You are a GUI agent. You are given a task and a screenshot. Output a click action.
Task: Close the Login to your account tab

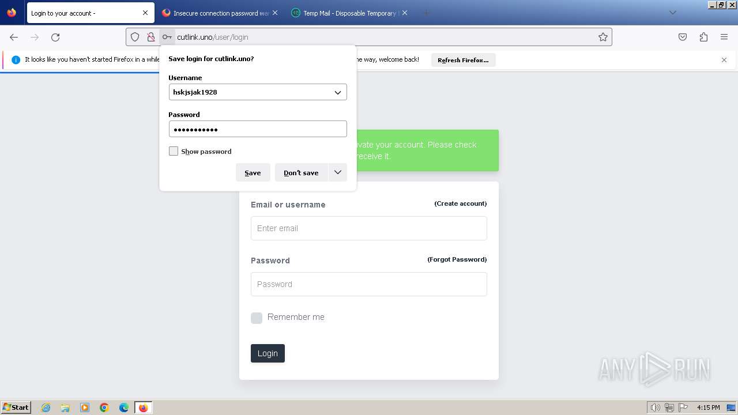[x=145, y=13]
